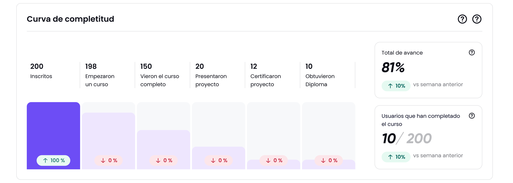The image size is (513, 183).
Task: Click the first help icon beside the title
Action: pos(462,19)
